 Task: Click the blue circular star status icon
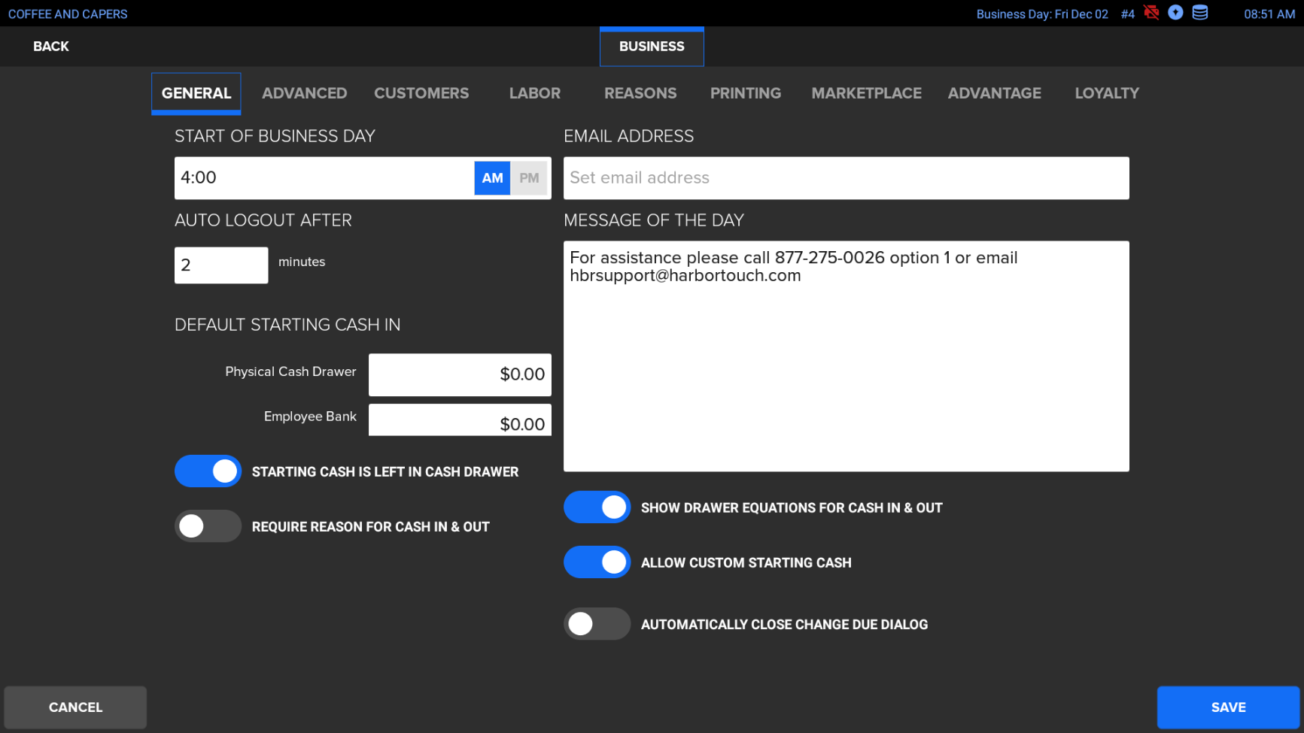[1175, 13]
